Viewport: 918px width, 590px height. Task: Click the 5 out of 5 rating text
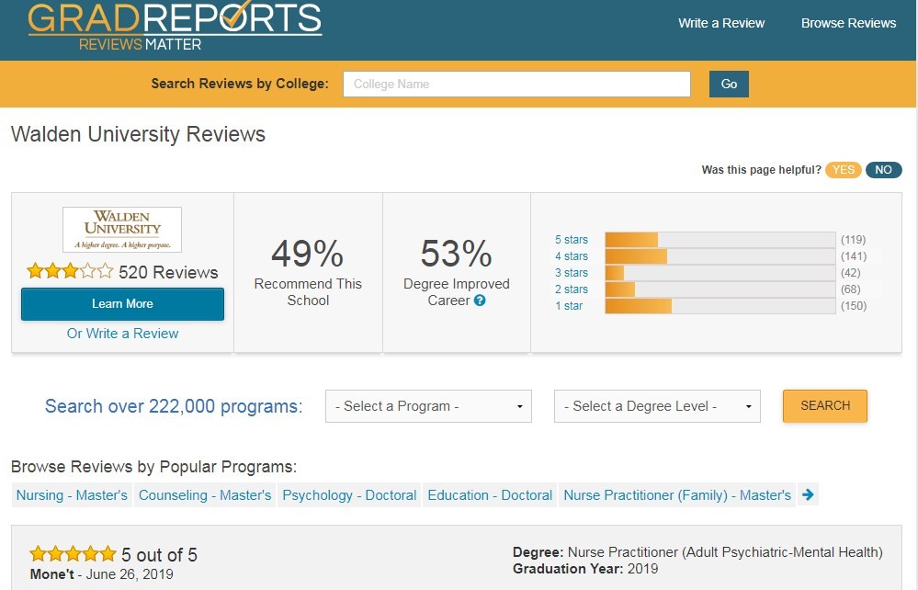point(159,554)
